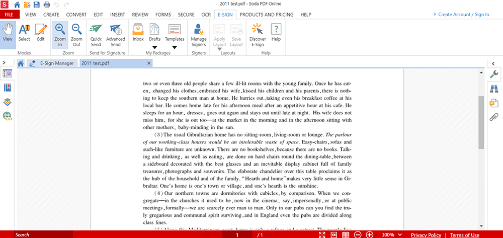Open the Privacy Policy link
Viewport: 503px width, 238px height.
[x=426, y=235]
